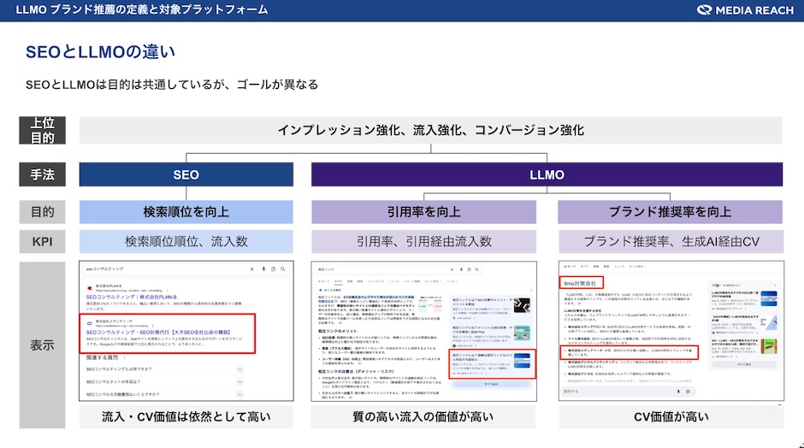
Task: Click the '表示' row label
Action: tap(42, 345)
